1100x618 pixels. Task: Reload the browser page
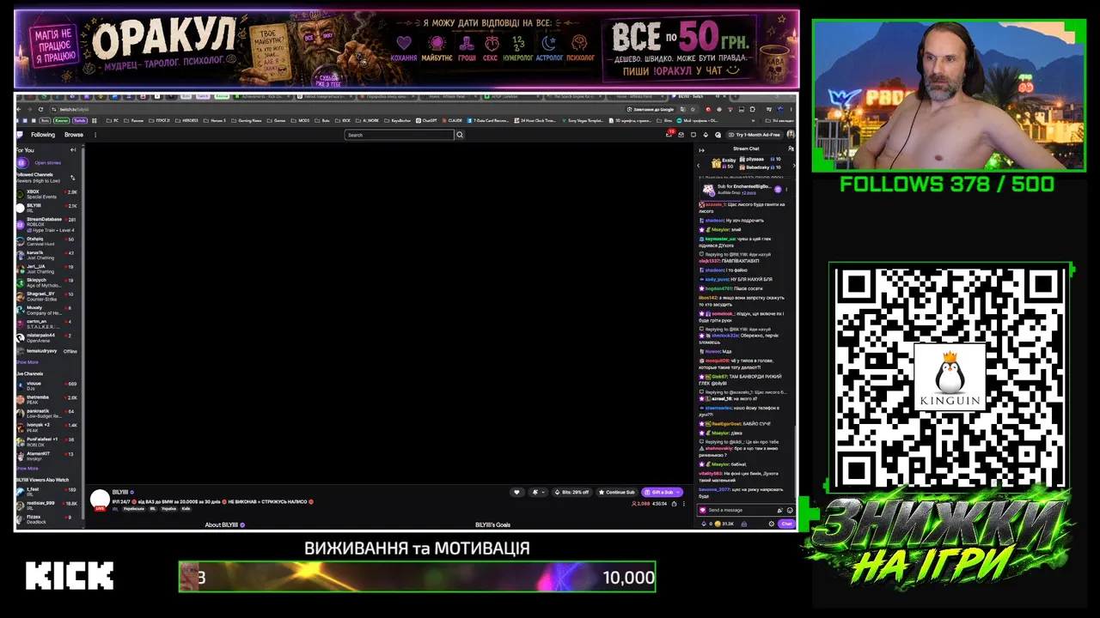(40, 109)
